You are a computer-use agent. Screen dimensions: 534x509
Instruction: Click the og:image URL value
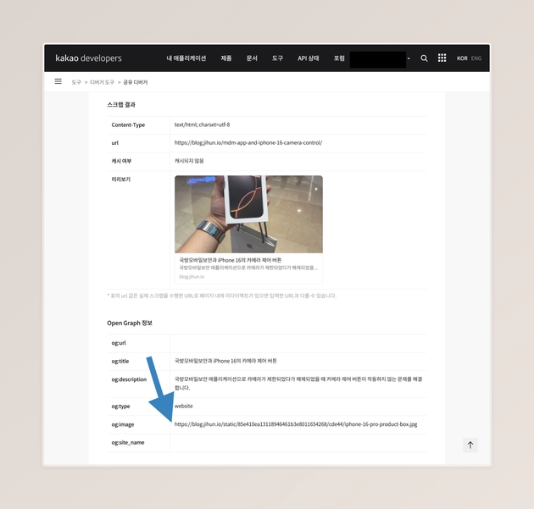(x=296, y=424)
